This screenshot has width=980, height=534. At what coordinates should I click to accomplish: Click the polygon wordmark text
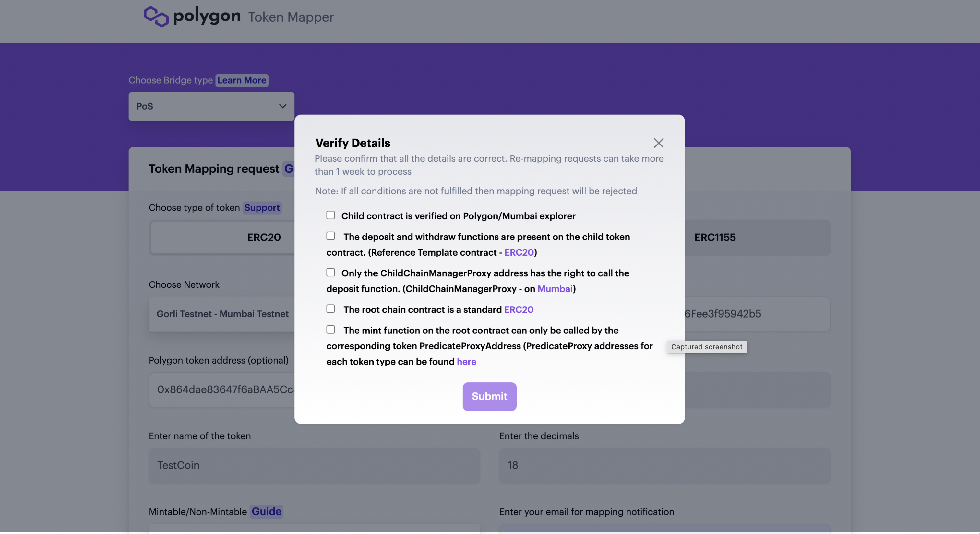click(x=207, y=17)
